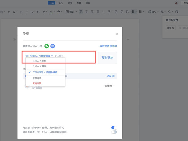Expand the 创建者 role dropdown
The width and height of the screenshot is (188, 141).
click(x=110, y=86)
